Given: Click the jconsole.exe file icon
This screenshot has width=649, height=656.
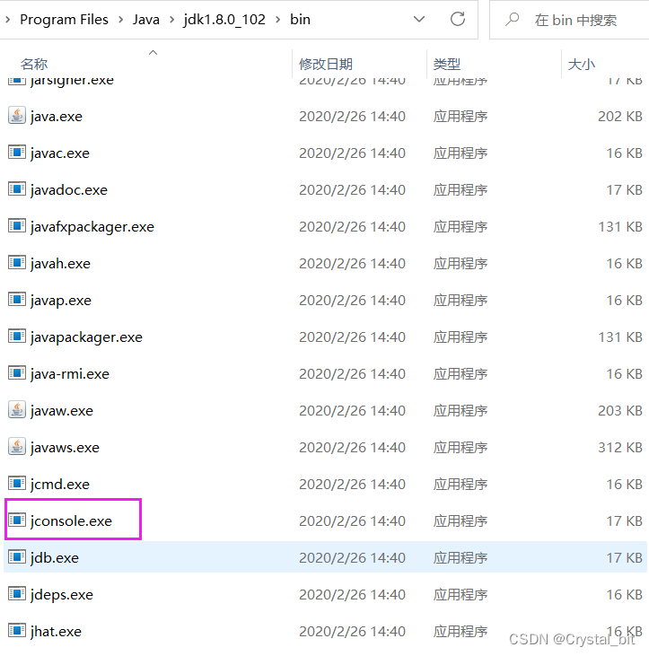Looking at the screenshot, I should [x=17, y=520].
